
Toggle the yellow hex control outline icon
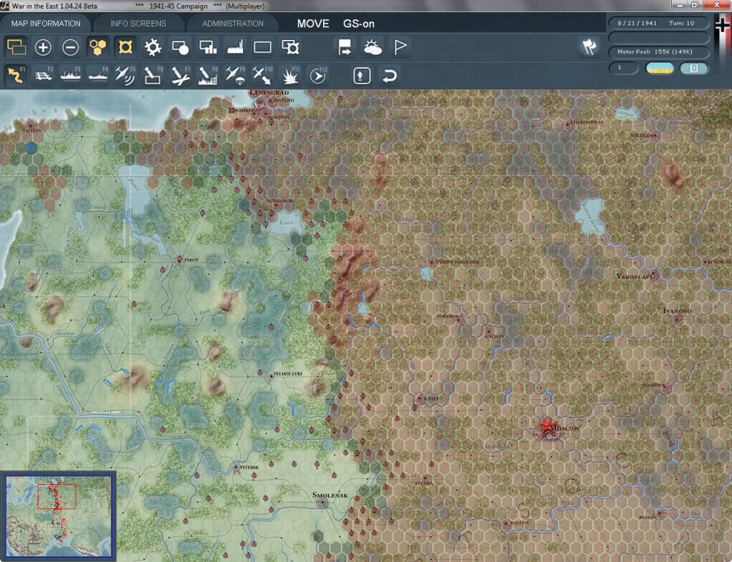[125, 47]
